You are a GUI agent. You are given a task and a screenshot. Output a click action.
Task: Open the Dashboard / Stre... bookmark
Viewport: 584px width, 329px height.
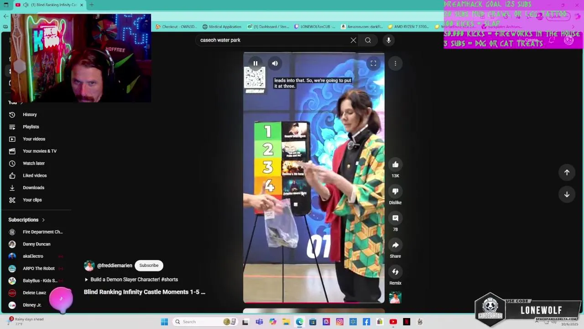pos(268,27)
